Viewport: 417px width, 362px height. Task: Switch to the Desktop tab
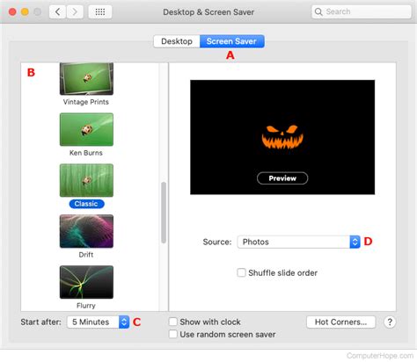[177, 41]
